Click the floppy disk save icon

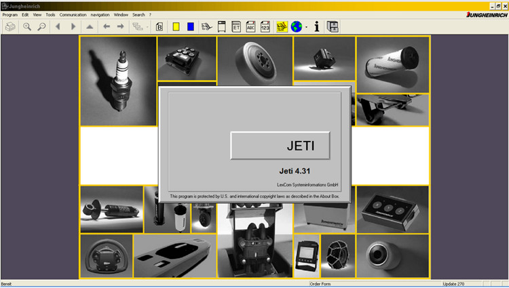pyautogui.click(x=333, y=26)
